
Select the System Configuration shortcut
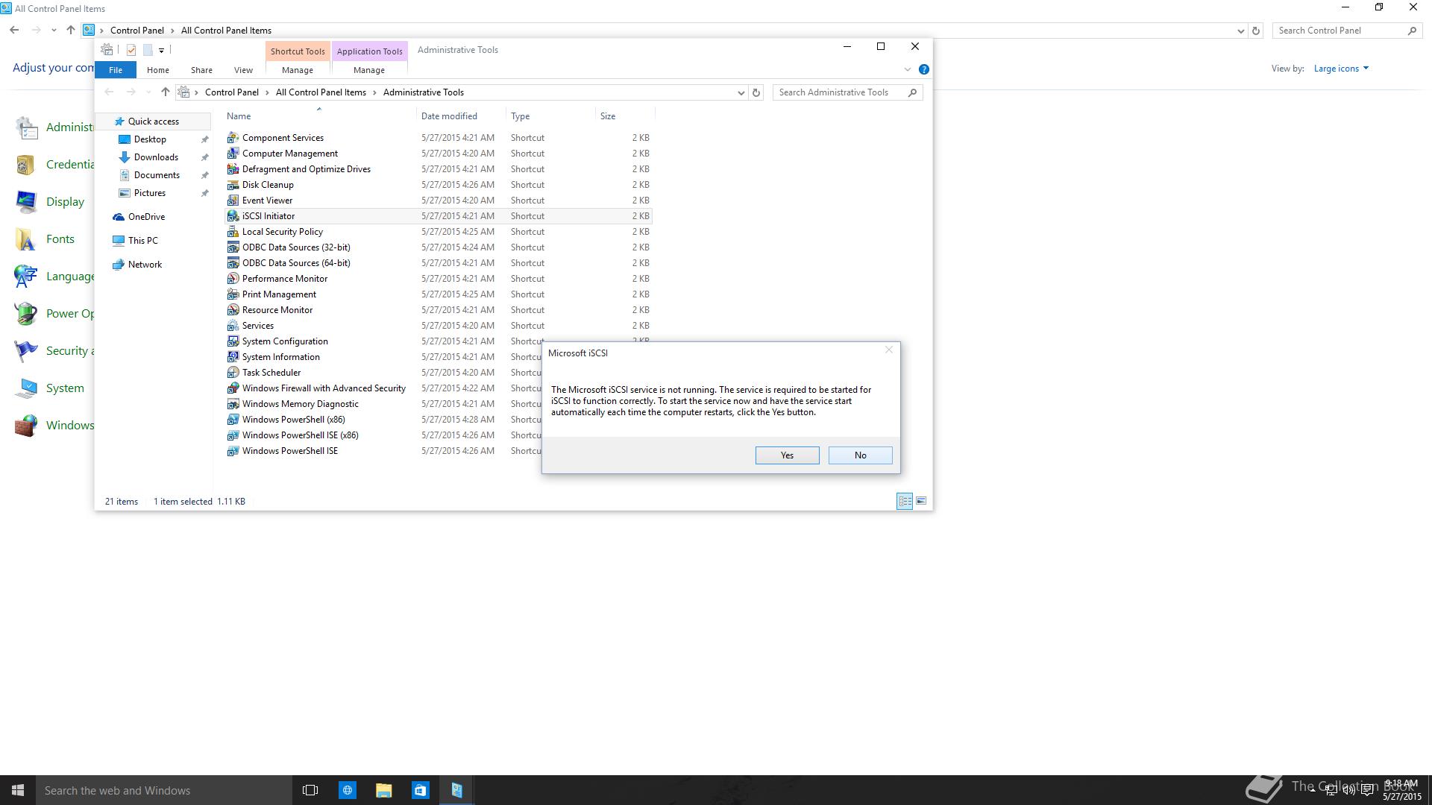(x=285, y=341)
